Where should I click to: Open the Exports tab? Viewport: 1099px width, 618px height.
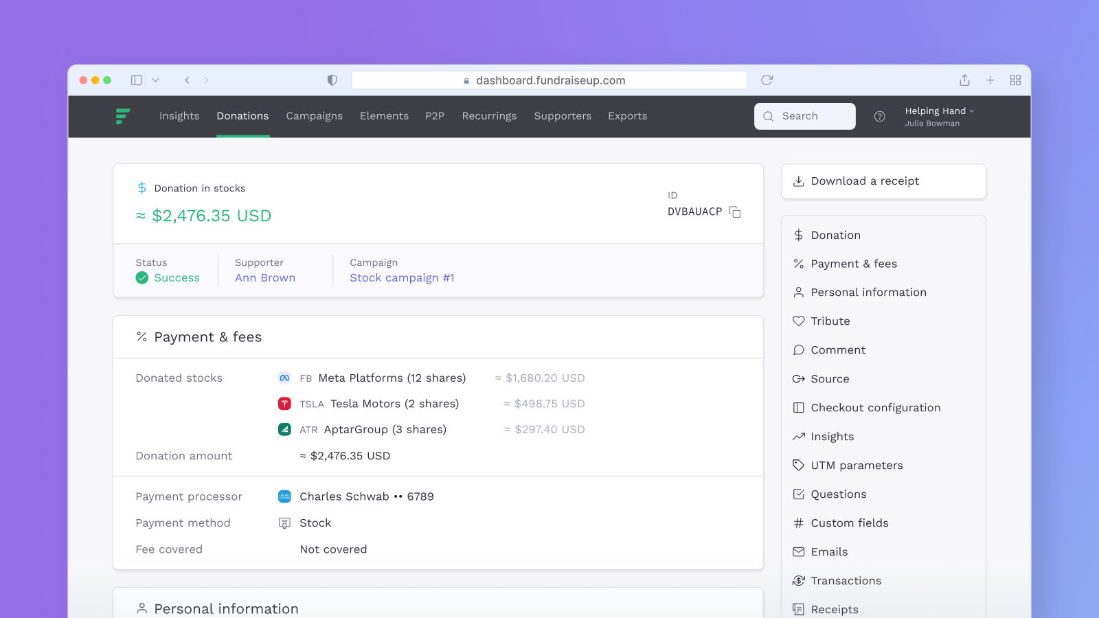(628, 116)
